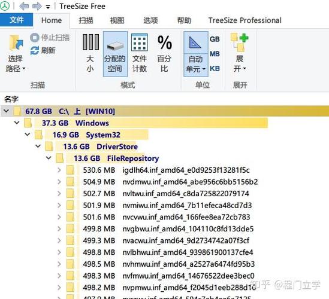
Task: Collapse the System32 folder node
Action: pos(28,135)
